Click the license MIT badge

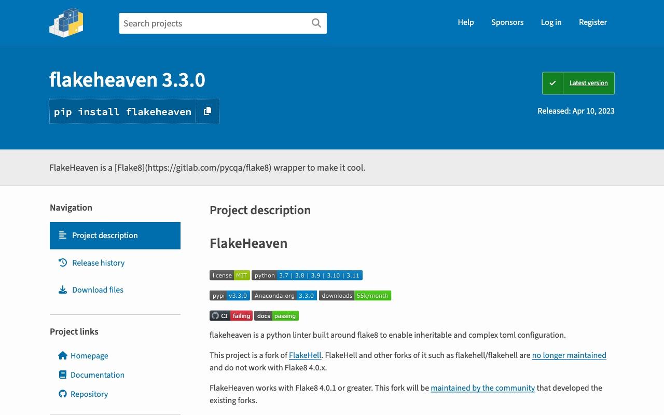230,275
